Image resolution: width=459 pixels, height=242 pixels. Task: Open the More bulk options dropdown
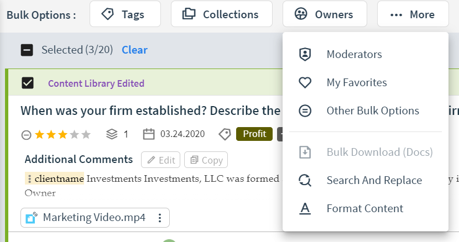coord(413,14)
